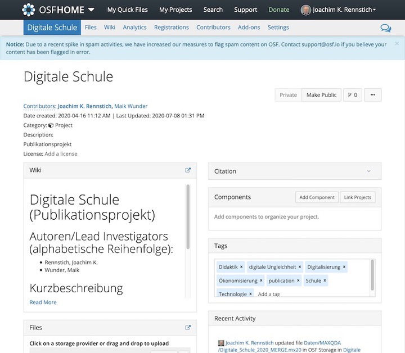405x353 pixels.
Task: Remove the Didaktik tag
Action: point(241,267)
